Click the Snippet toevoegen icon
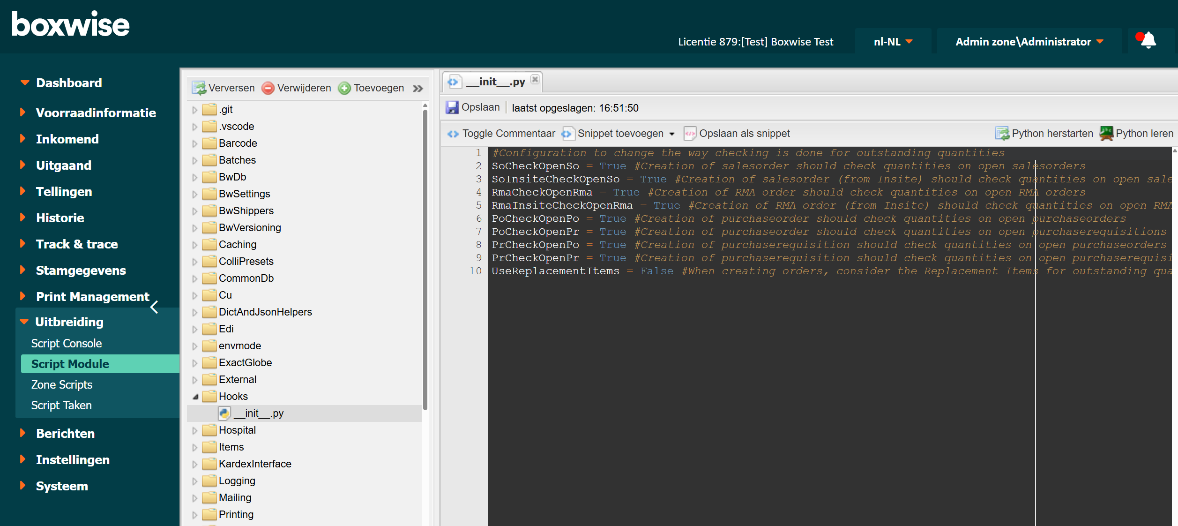 [x=567, y=134]
